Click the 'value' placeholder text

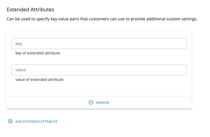20,70
